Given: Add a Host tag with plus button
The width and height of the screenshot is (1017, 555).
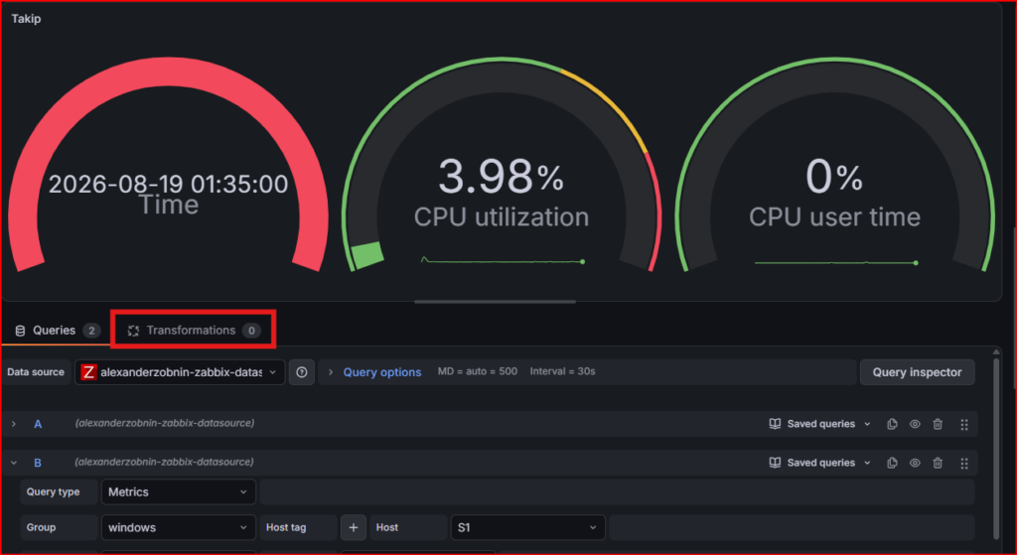Looking at the screenshot, I should tap(354, 528).
